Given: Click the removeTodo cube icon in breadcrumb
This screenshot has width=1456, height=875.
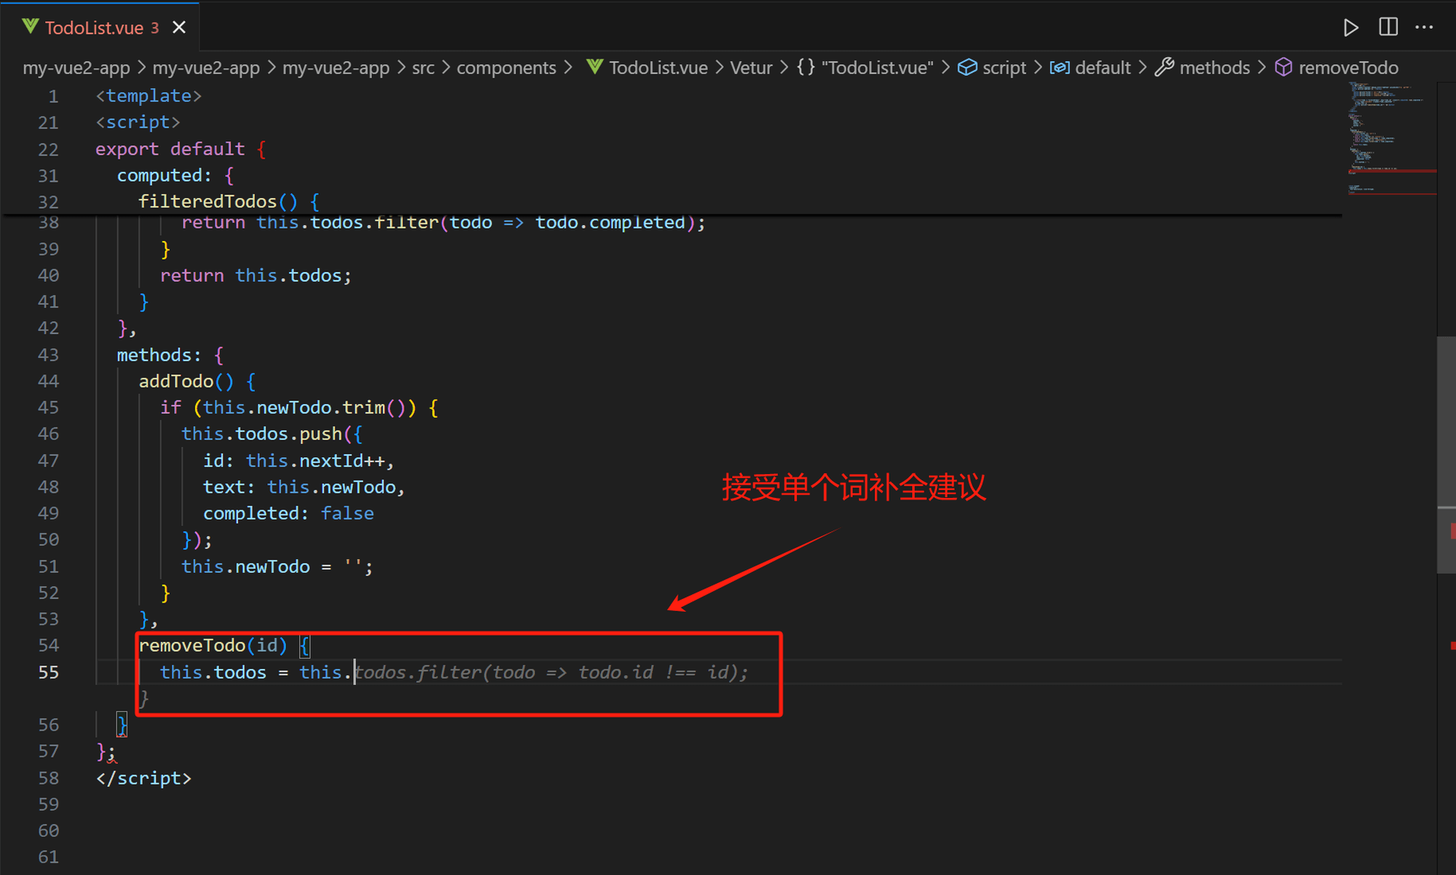Looking at the screenshot, I should coord(1283,68).
